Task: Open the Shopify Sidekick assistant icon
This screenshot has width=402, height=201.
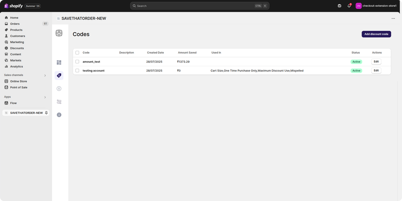Action: [x=339, y=6]
